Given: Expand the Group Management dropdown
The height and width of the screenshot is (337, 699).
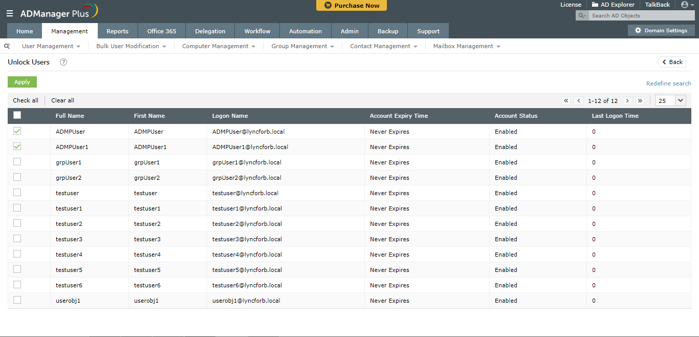Looking at the screenshot, I should point(302,46).
